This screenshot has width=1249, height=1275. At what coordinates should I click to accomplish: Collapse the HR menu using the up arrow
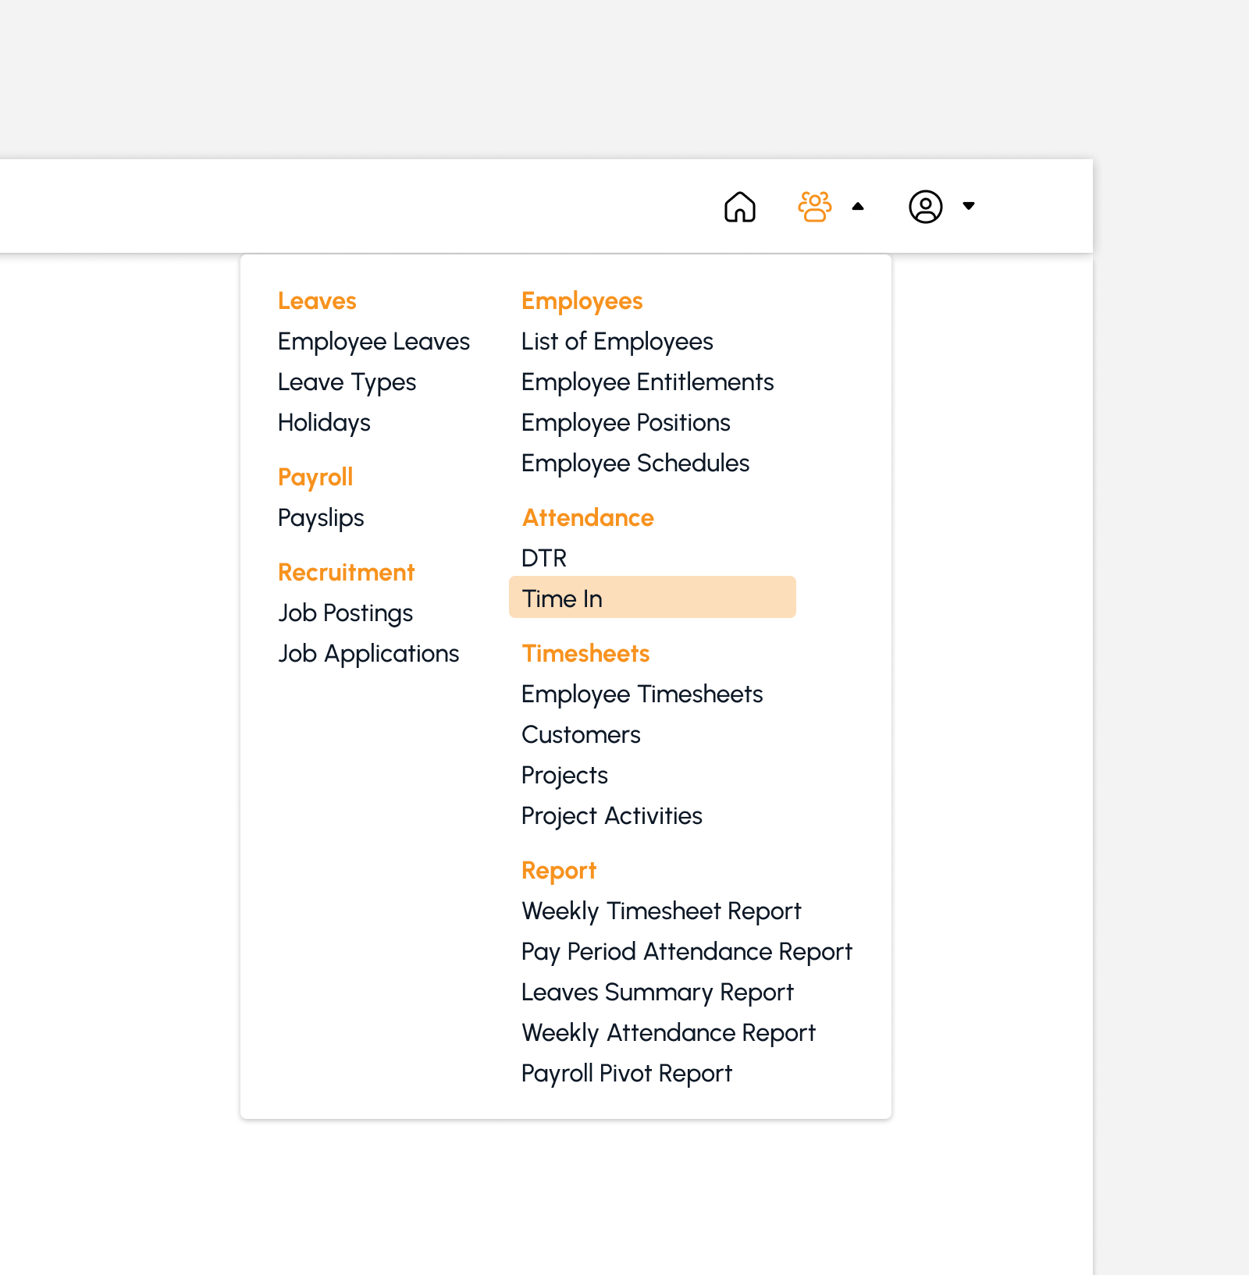pos(858,207)
